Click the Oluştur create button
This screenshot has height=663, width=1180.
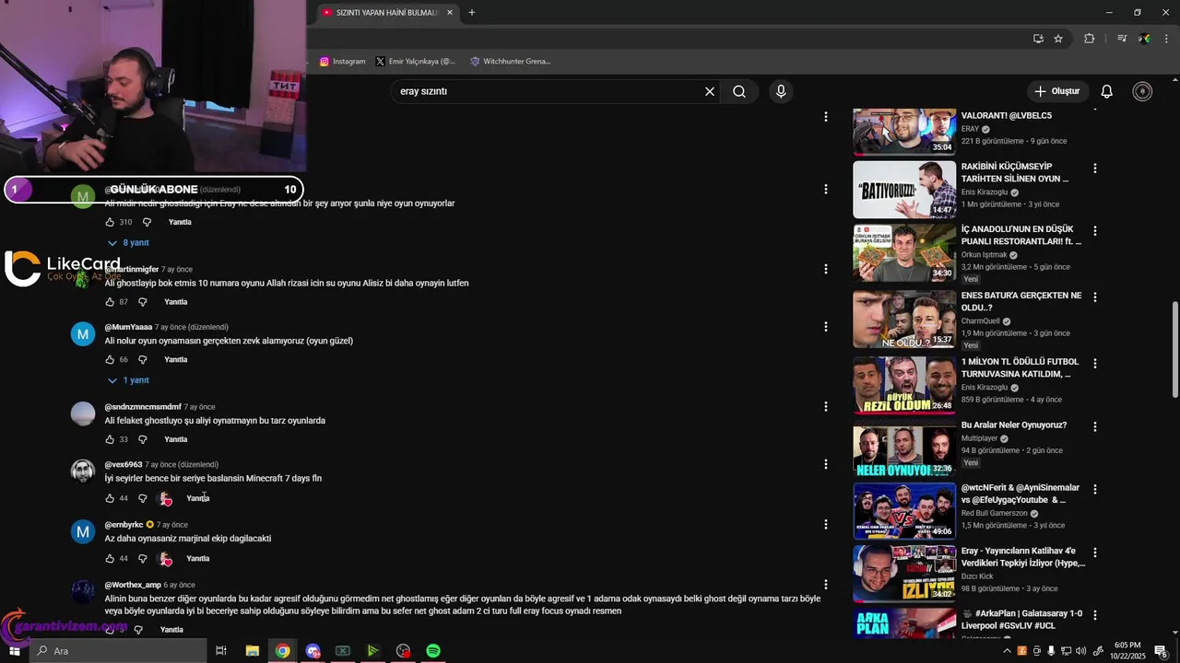(1057, 91)
